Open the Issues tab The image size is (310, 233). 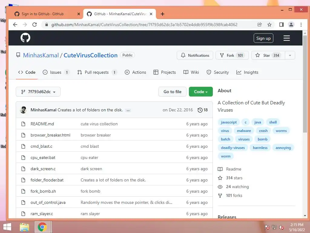click(x=56, y=72)
